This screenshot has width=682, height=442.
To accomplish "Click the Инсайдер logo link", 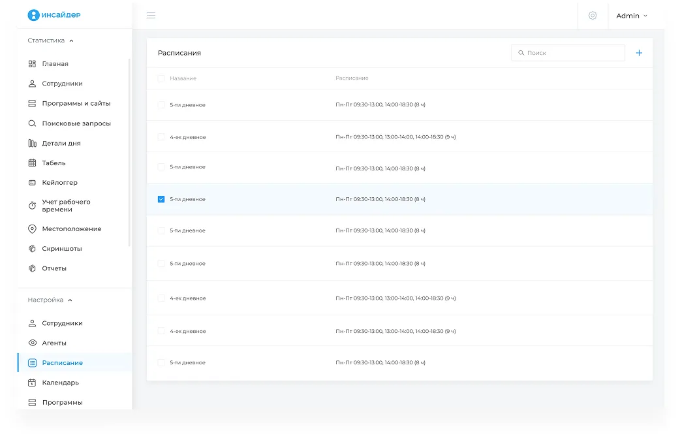I will pyautogui.click(x=54, y=15).
